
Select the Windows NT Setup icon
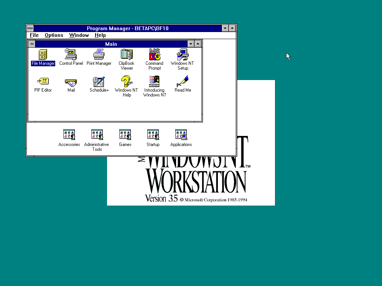[182, 55]
